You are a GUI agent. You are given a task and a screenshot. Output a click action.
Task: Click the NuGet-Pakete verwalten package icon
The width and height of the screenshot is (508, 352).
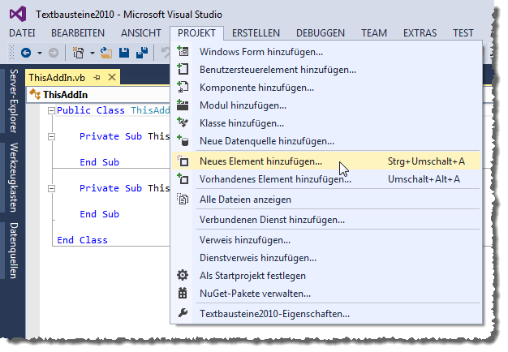(183, 293)
